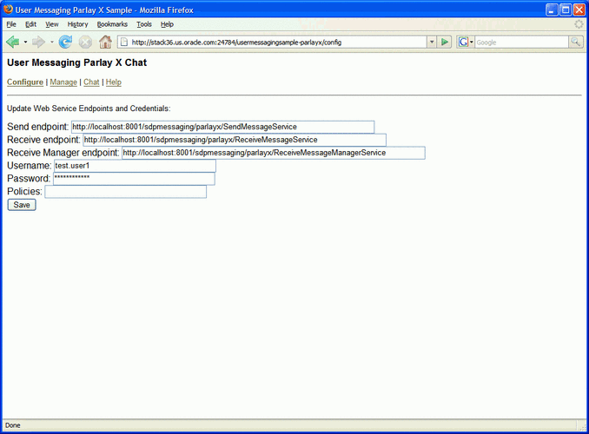Click into the Google search box
The width and height of the screenshot is (589, 434).
(521, 42)
